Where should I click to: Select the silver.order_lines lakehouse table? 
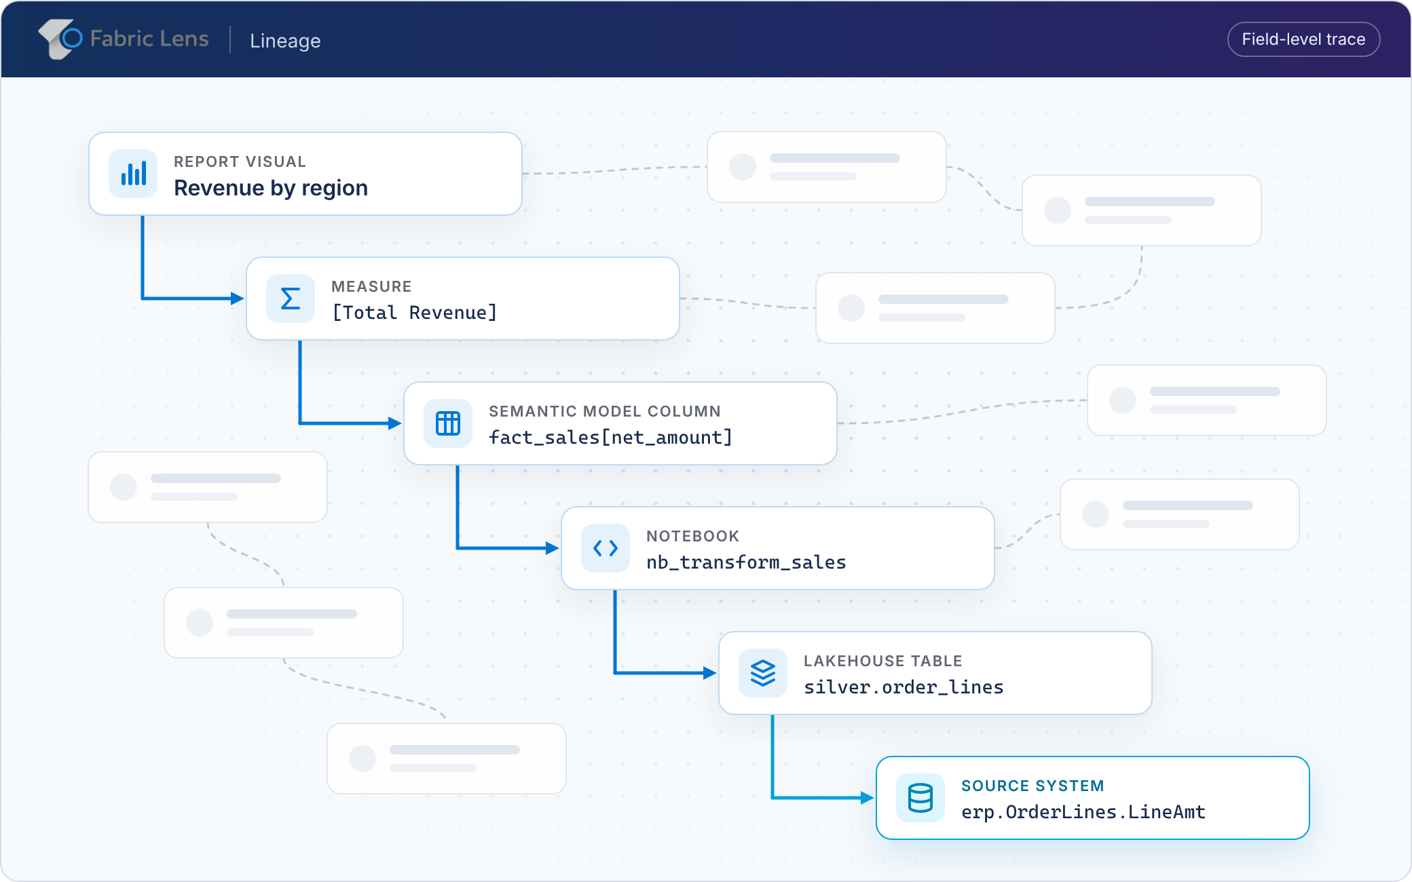(x=935, y=673)
